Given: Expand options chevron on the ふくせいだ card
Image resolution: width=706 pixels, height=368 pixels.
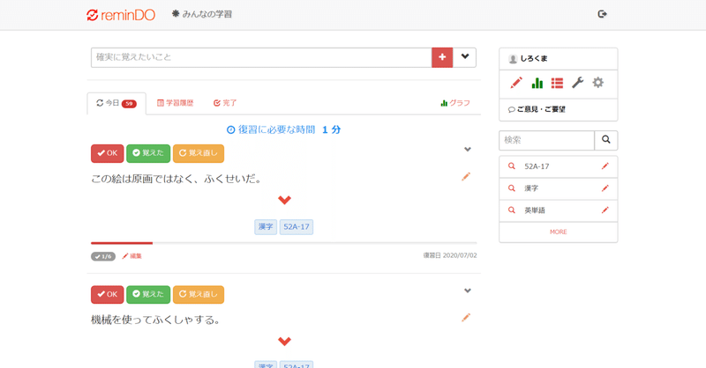Looking at the screenshot, I should [468, 149].
